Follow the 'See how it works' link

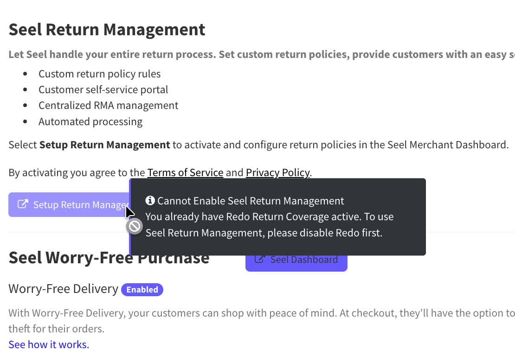point(49,344)
